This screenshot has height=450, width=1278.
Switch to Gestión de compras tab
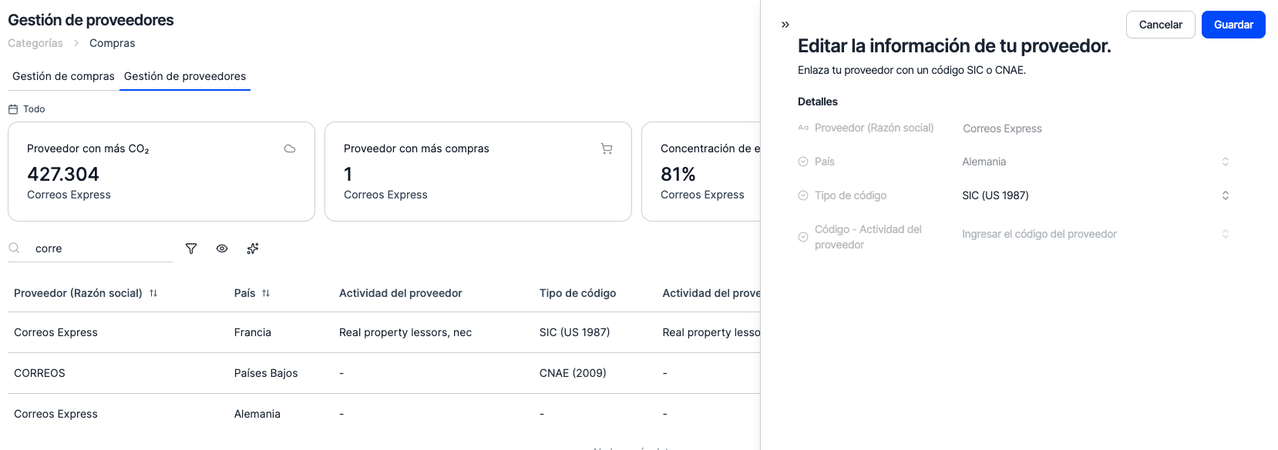click(63, 76)
